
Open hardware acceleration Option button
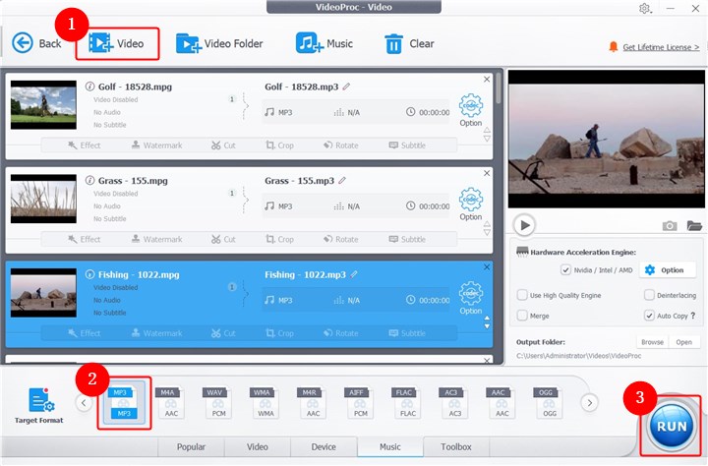click(x=668, y=270)
